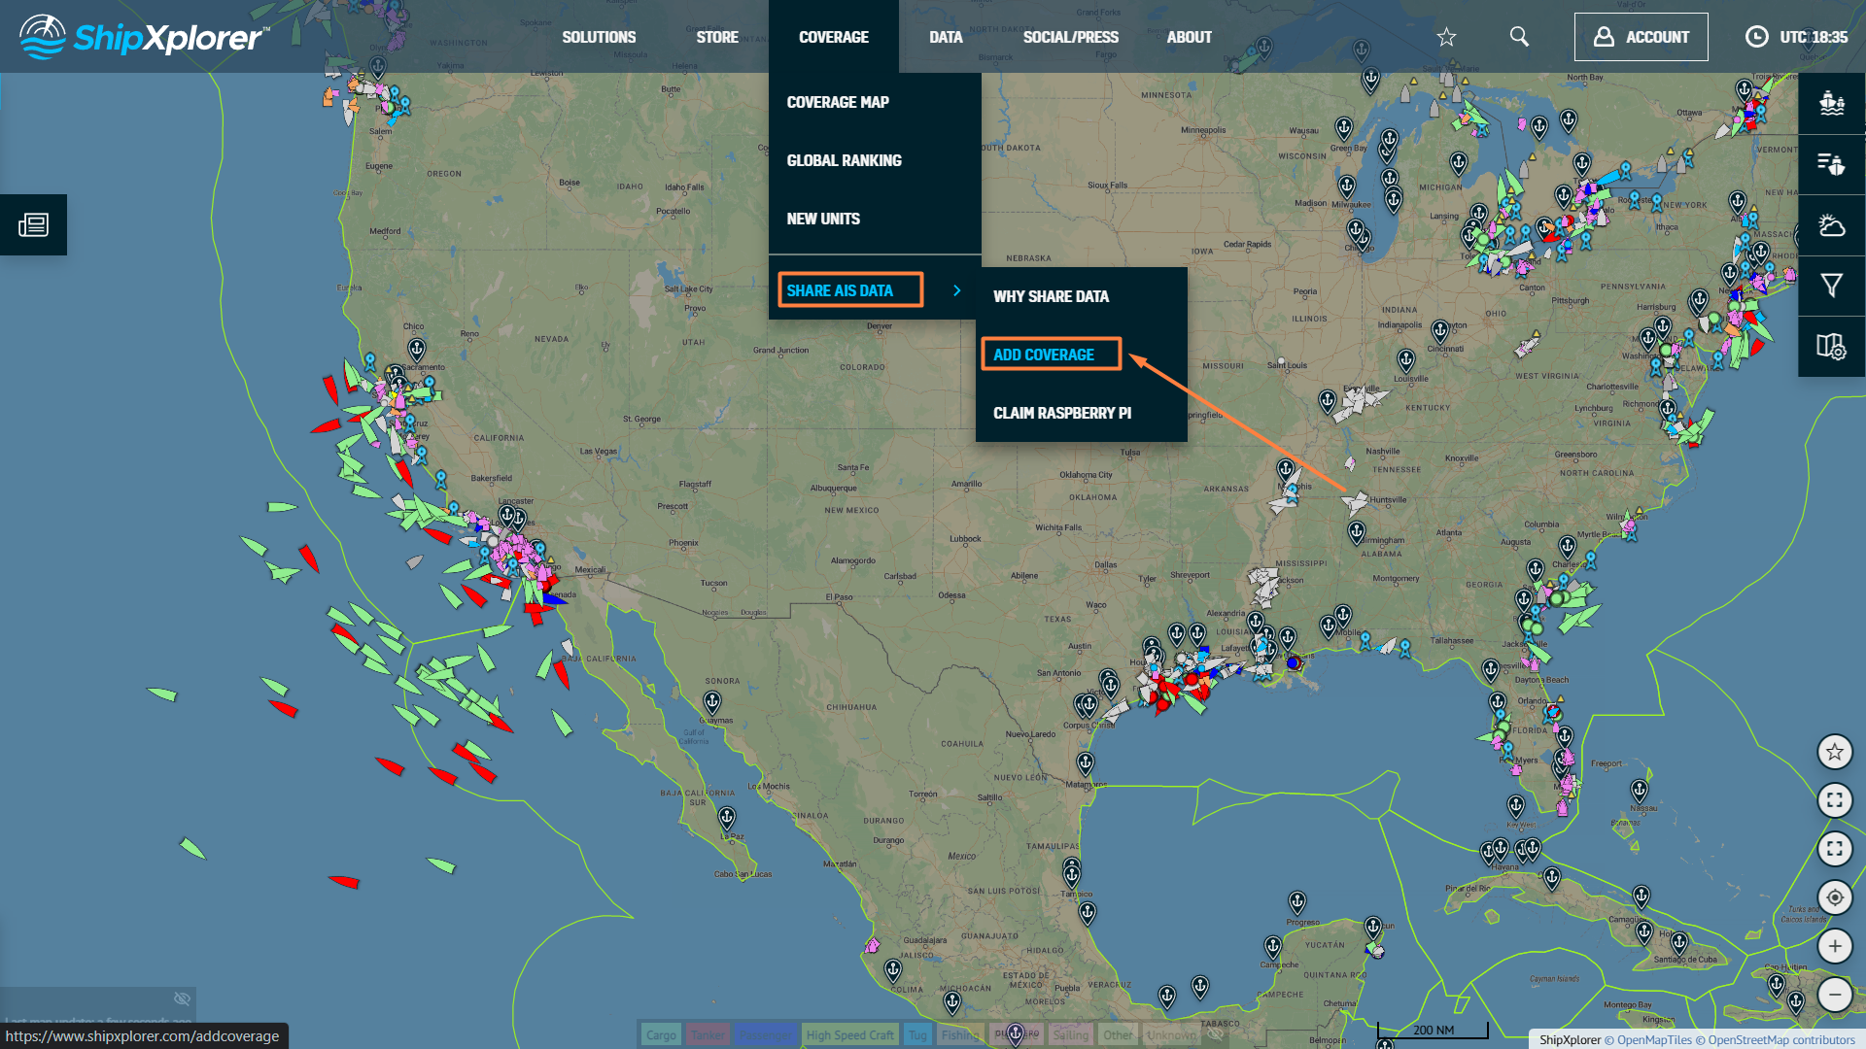The image size is (1866, 1049).
Task: Select ADD COVERAGE from the submenu
Action: (1051, 355)
